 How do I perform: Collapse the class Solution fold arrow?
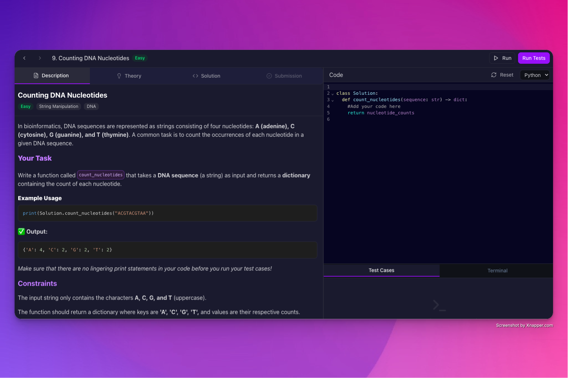pyautogui.click(x=333, y=94)
